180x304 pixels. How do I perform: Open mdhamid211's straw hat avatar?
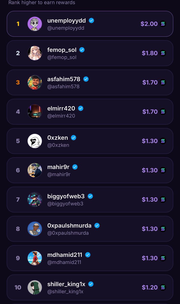(35, 258)
